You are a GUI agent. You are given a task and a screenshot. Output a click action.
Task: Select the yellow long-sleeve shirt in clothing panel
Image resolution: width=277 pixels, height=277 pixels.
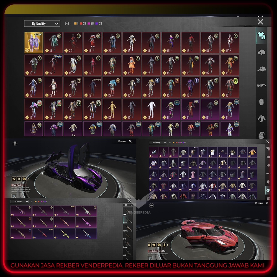click(252, 152)
